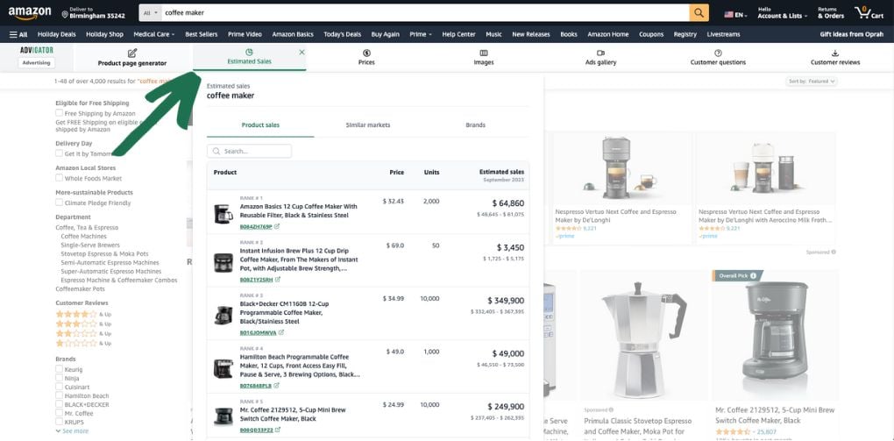
Task: Open ASIN link B01GJOMWVA
Action: pyautogui.click(x=259, y=332)
